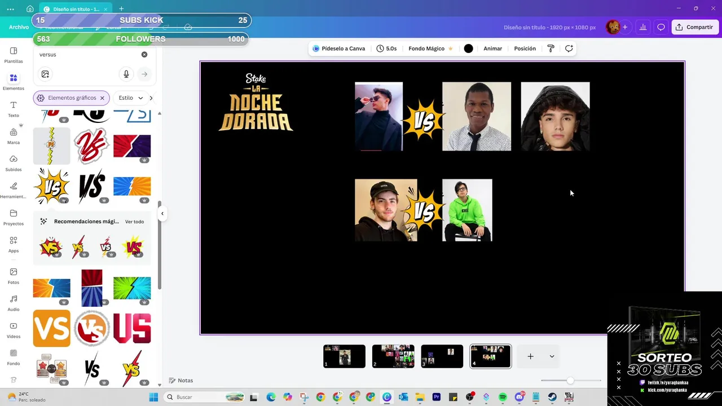
Task: Select the orange square VS graphic
Action: click(52, 328)
